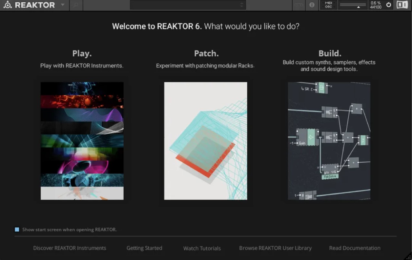Screen dimensions: 412x260
Task: Click 'Experiment with patching modular Racks.' text
Action: 205,66
